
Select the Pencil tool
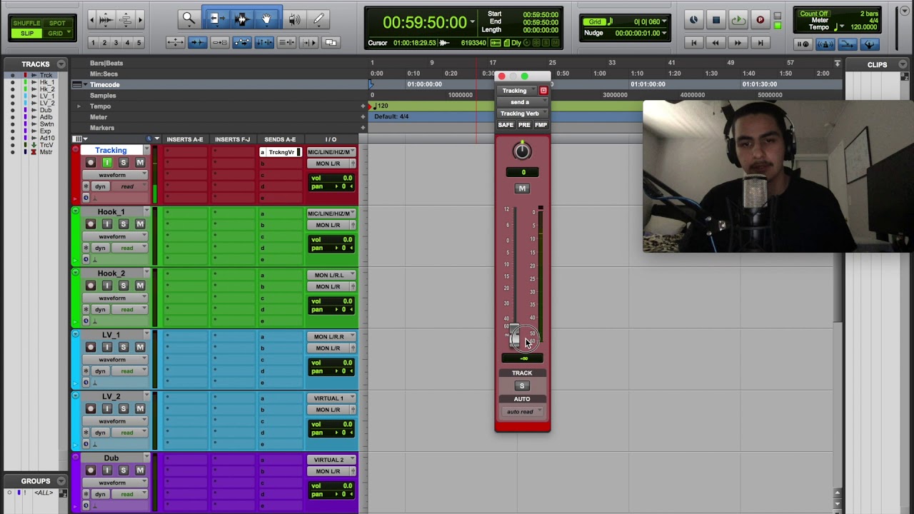click(318, 19)
